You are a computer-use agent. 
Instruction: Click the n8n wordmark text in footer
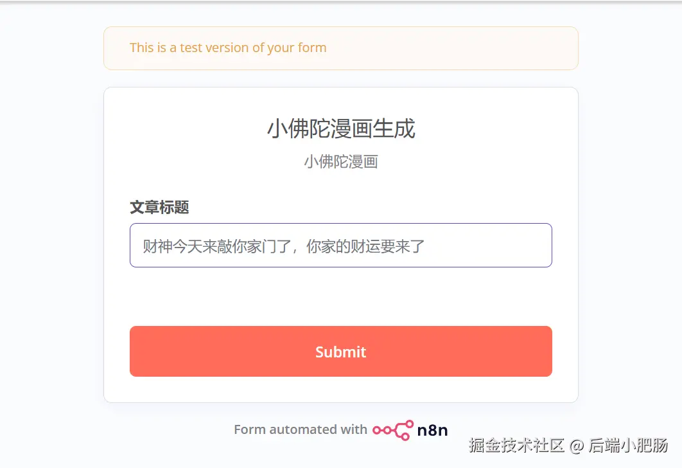click(432, 430)
